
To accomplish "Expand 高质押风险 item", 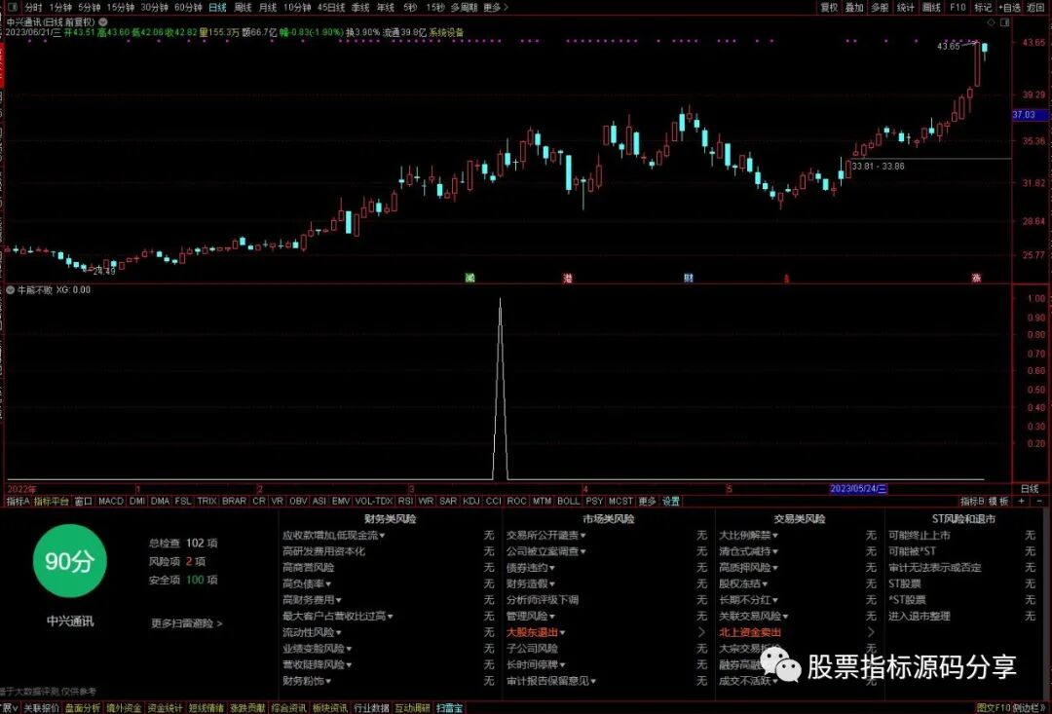I will 749,568.
